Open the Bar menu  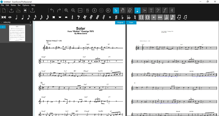(19, 5)
